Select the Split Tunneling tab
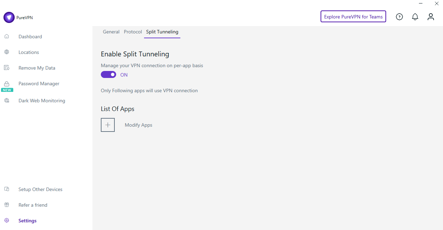The image size is (443, 230). coord(162,32)
